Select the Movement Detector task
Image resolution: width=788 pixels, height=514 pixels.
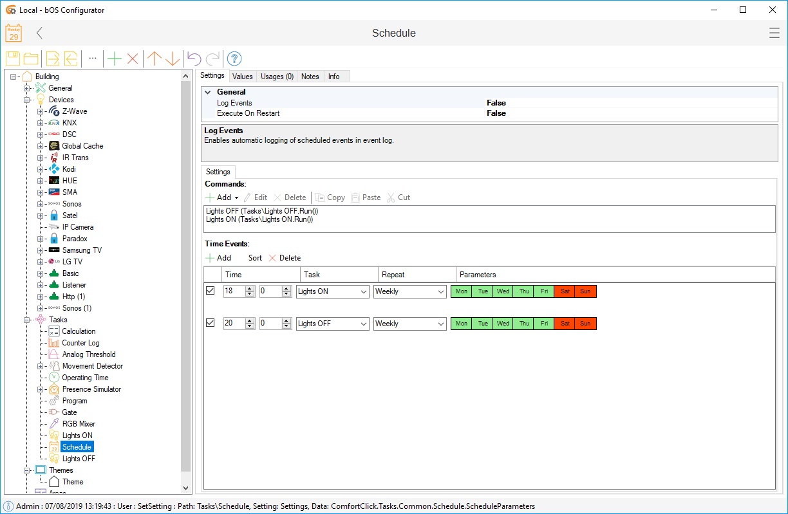click(x=92, y=366)
